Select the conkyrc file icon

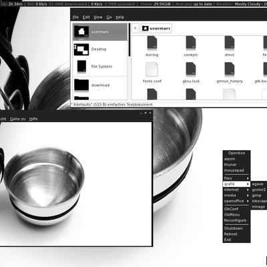(191, 43)
